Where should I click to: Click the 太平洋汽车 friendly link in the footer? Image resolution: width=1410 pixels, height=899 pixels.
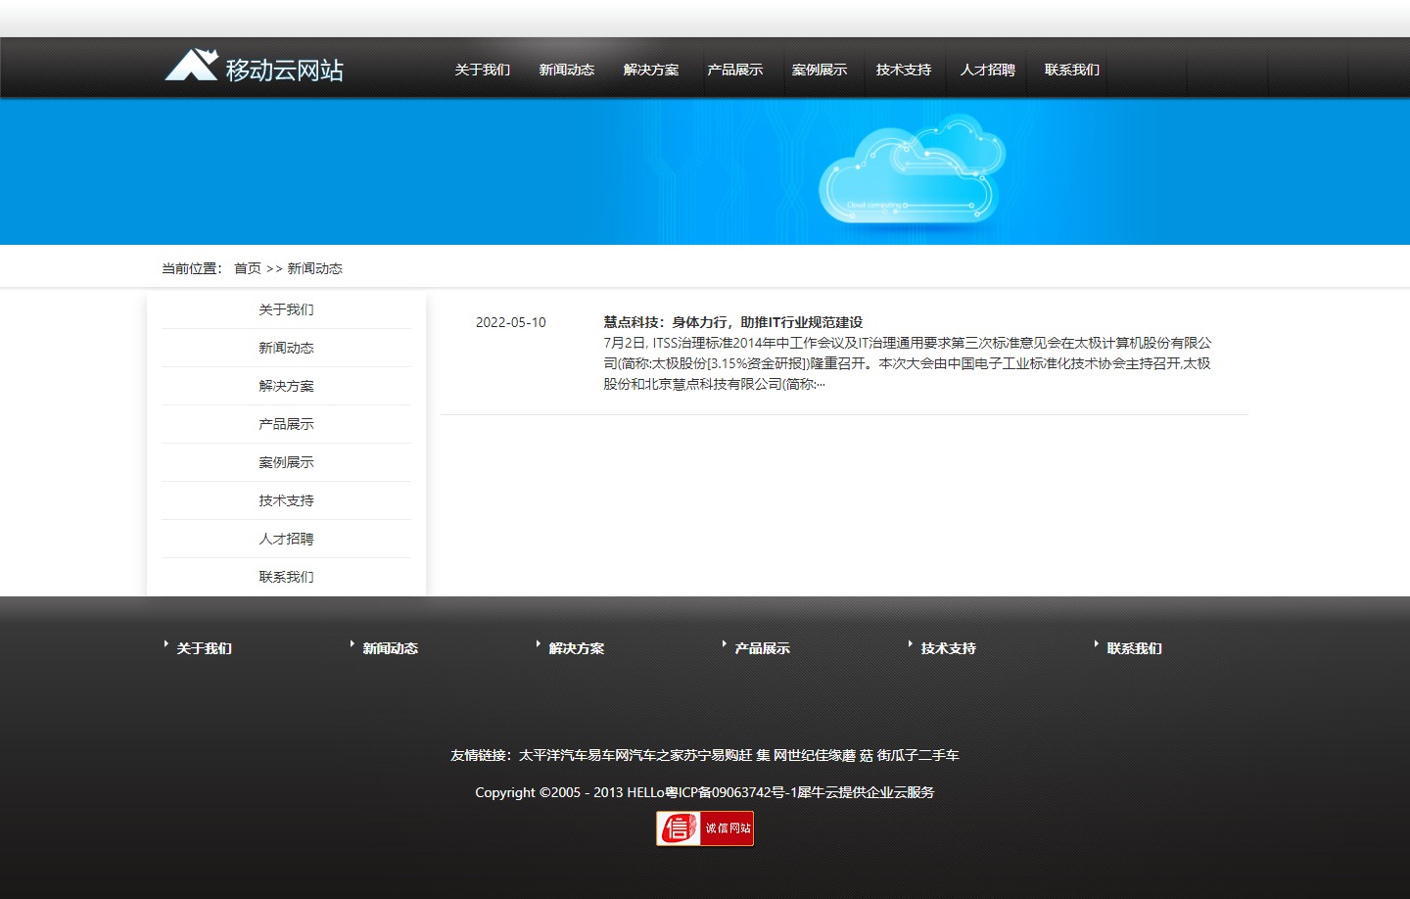[x=545, y=755]
